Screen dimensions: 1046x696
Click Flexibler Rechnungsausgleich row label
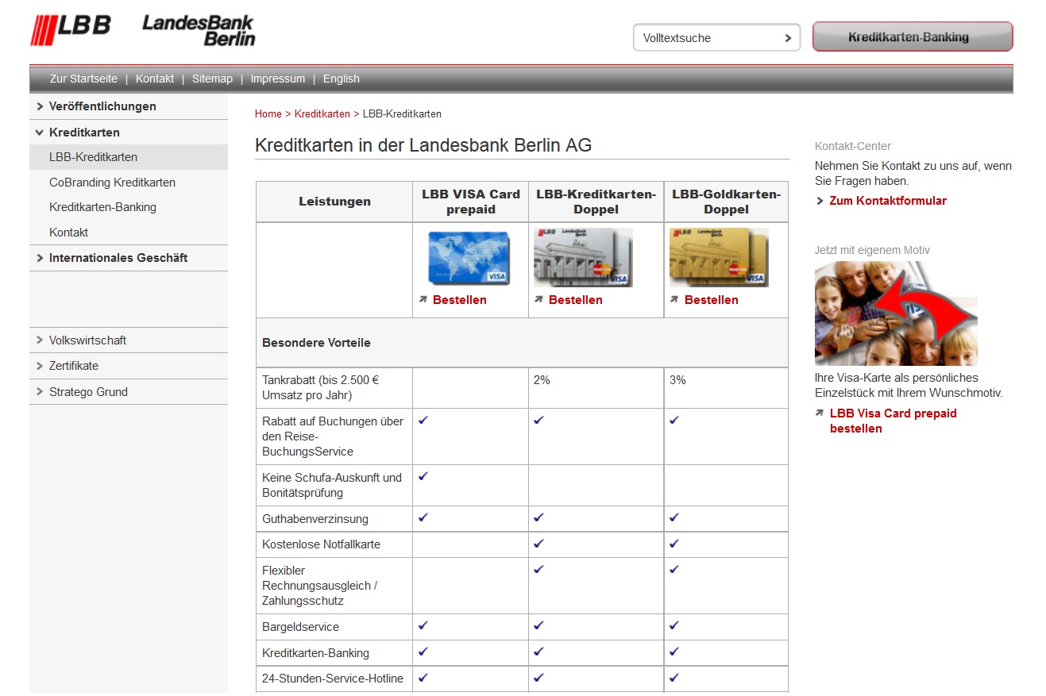coord(320,586)
